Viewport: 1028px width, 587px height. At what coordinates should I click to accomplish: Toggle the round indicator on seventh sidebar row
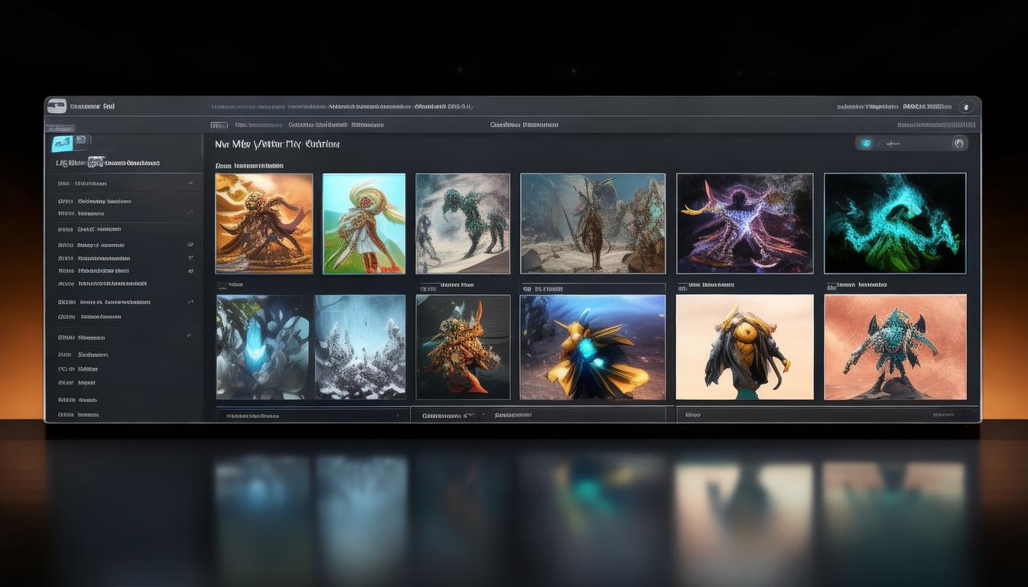[x=190, y=271]
